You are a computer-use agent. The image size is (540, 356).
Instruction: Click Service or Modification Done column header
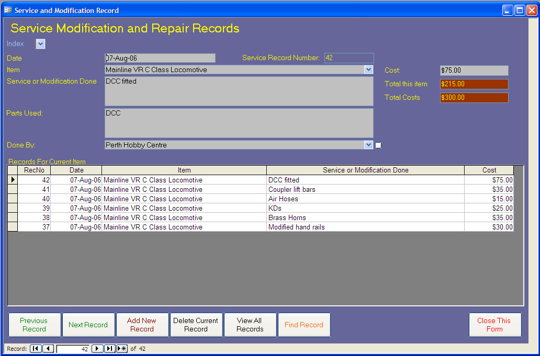pos(365,170)
